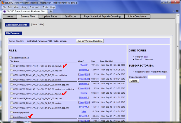Select the interact.pep.xml file checkbox
The height and width of the screenshot is (123, 181).
click(x=12, y=116)
